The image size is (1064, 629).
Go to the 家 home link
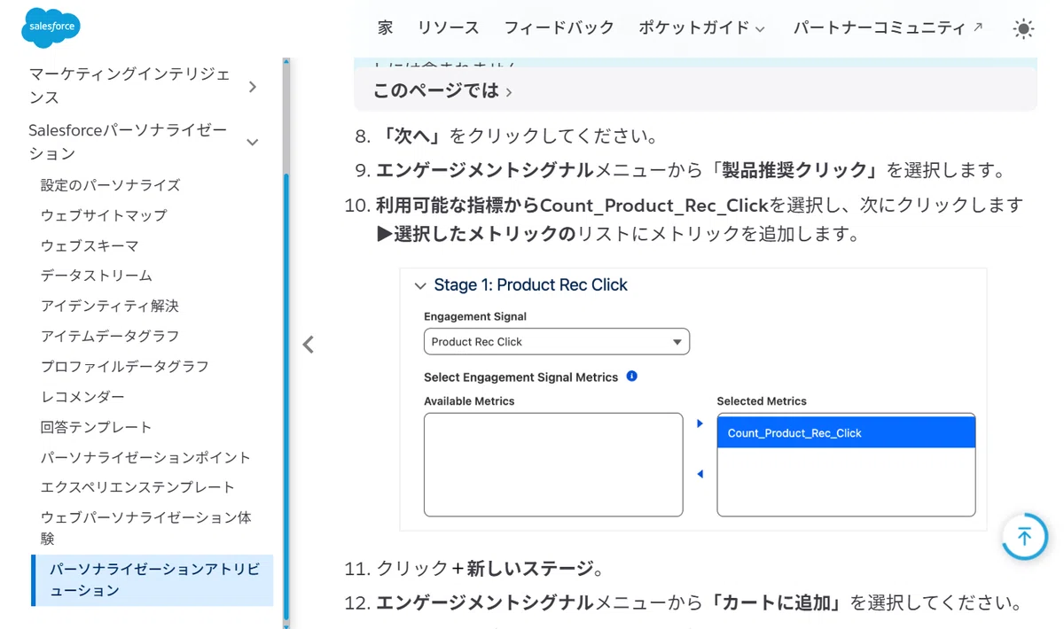coord(385,27)
